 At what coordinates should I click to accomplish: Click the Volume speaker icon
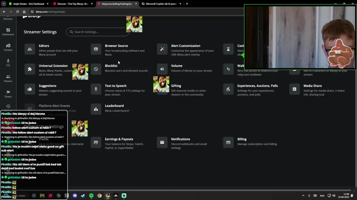pyautogui.click(x=162, y=69)
